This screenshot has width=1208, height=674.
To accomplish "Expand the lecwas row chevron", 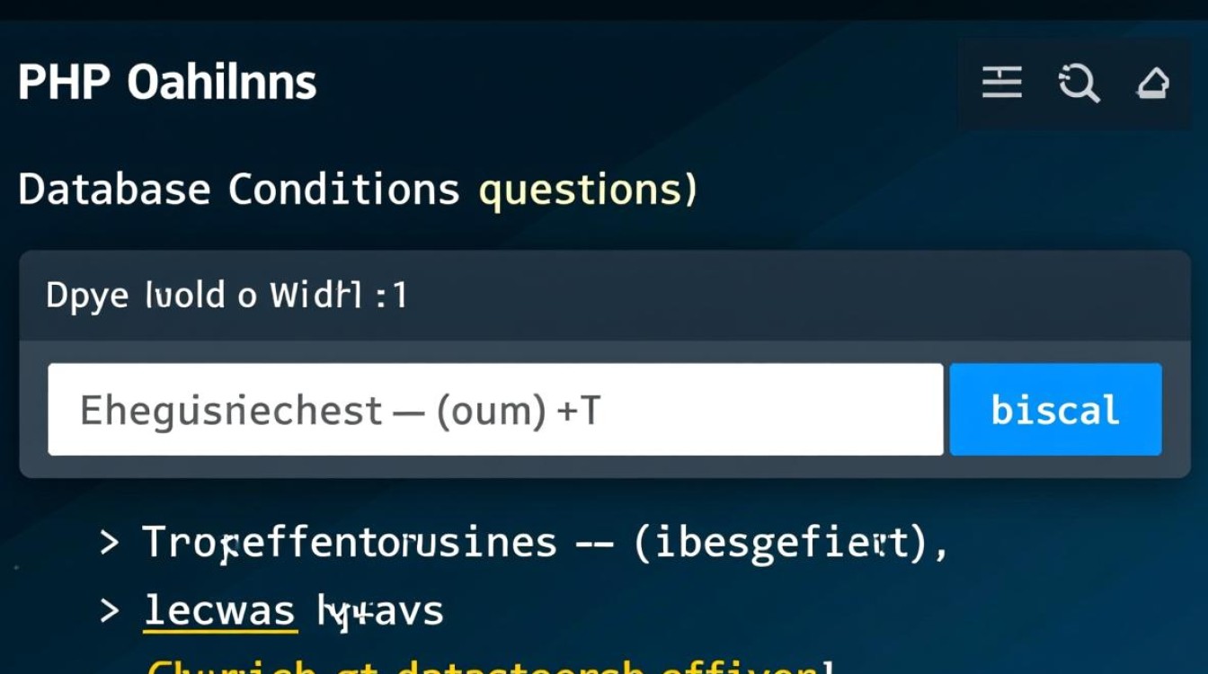I will pyautogui.click(x=110, y=611).
